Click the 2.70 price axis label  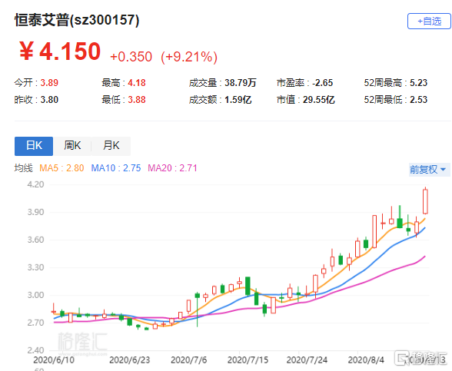35,323
